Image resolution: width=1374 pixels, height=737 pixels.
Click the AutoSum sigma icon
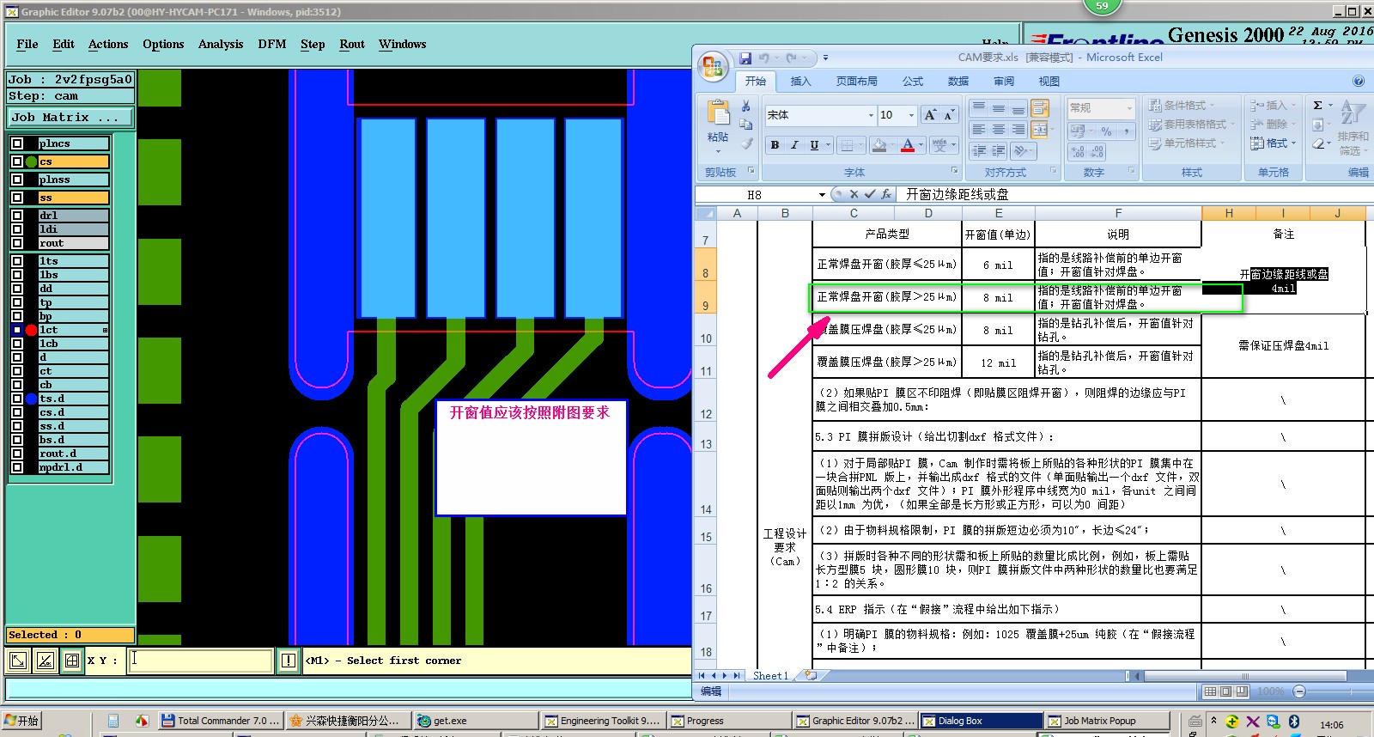1317,105
